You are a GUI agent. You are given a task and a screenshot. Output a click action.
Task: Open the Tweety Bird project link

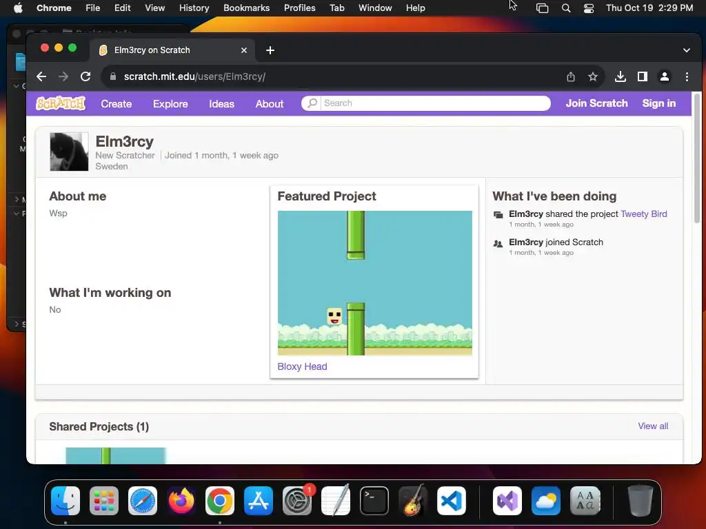coord(643,214)
